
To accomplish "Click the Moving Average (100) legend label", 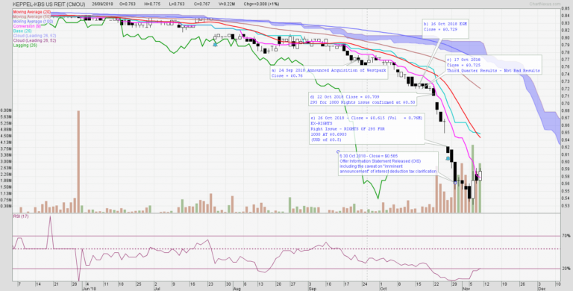I will (33, 22).
